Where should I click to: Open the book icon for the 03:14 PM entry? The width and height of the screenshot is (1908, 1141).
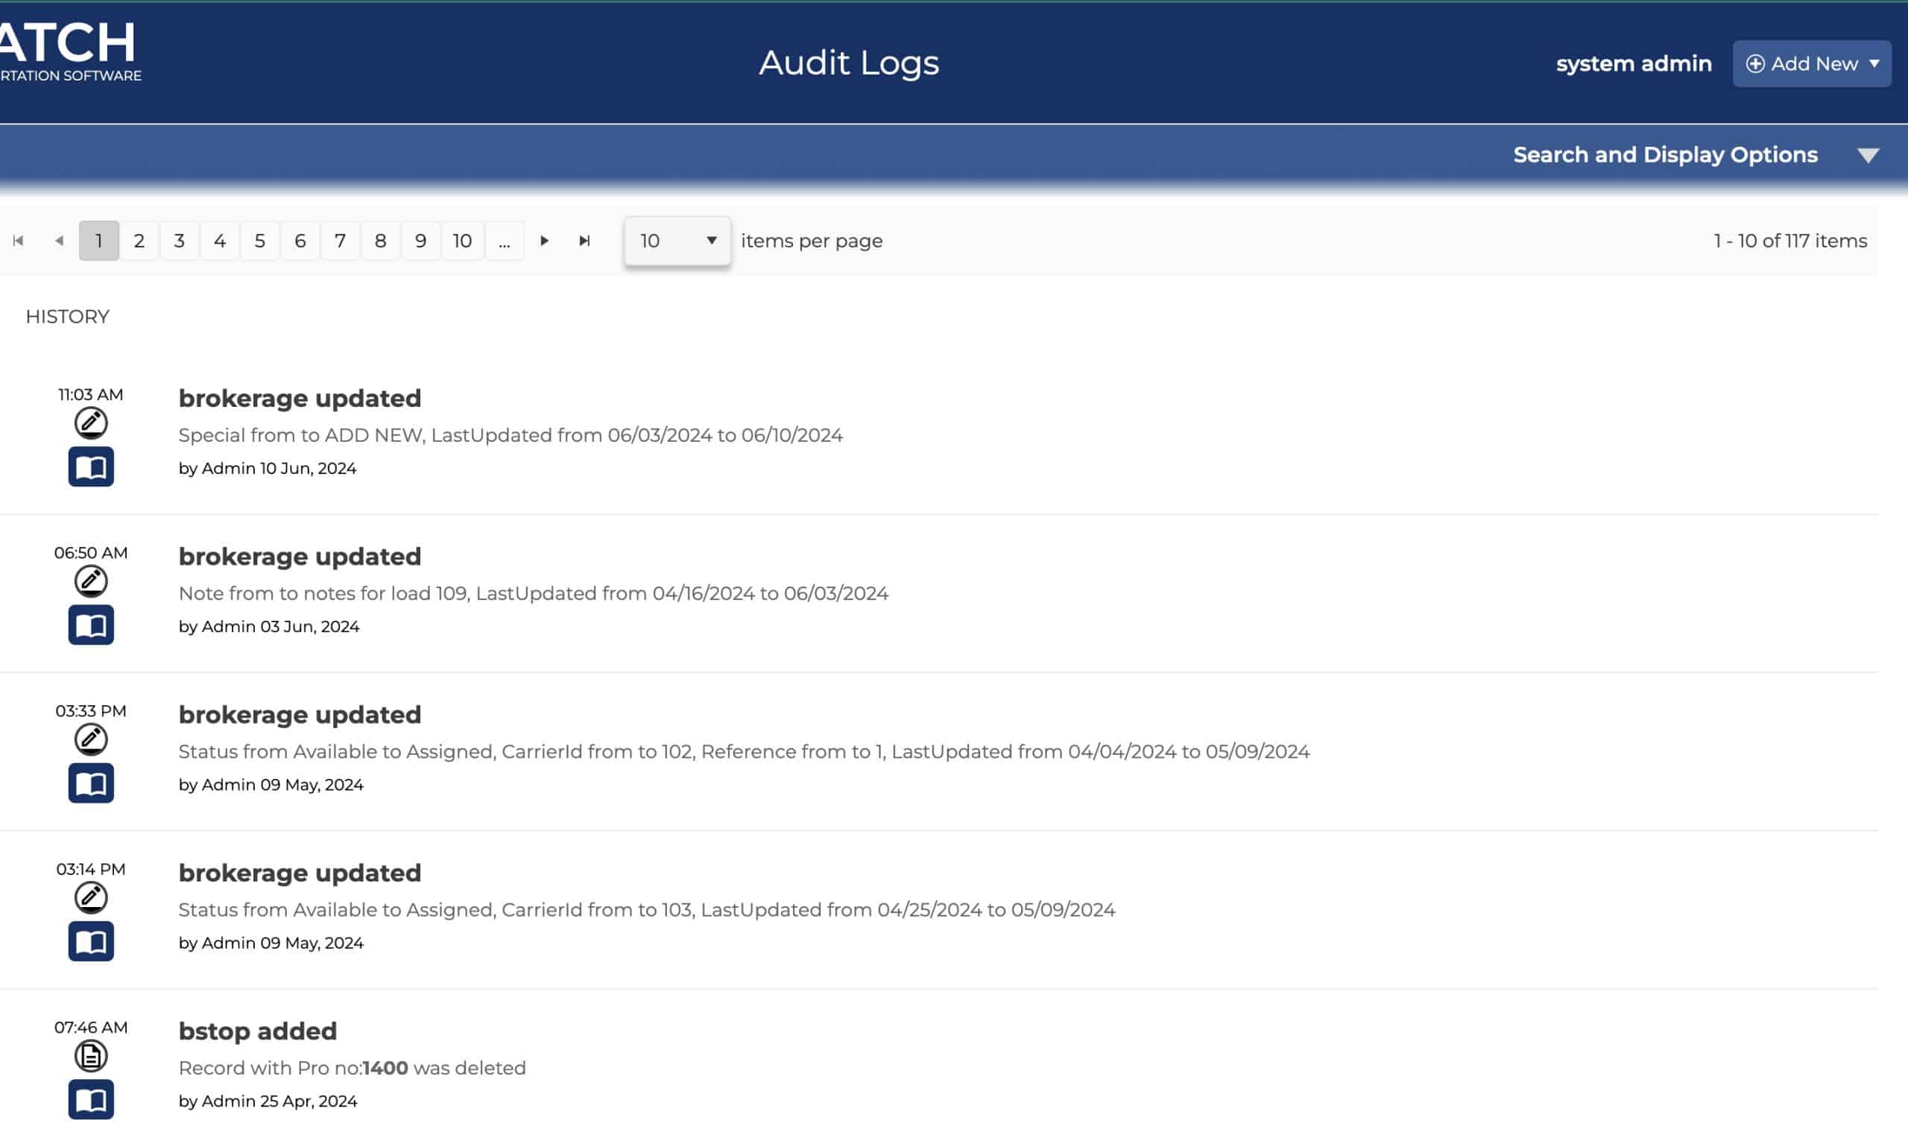(x=91, y=941)
